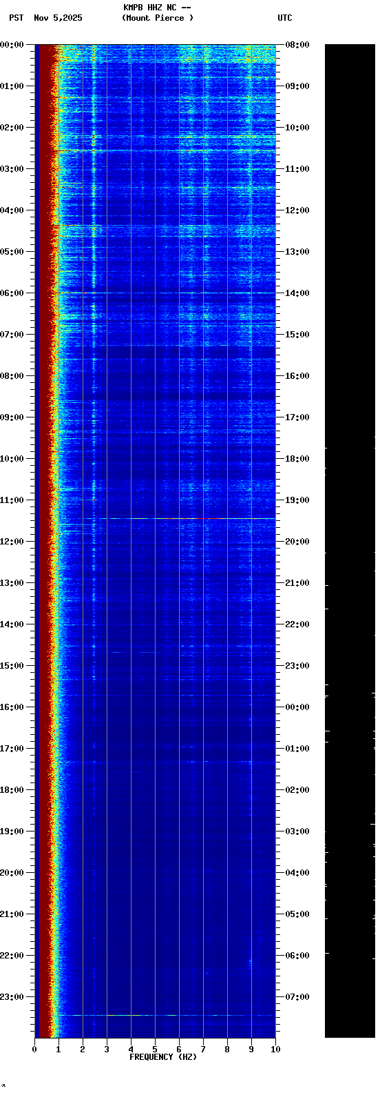This screenshot has height=1093, width=380.
Task: Click the frequency axis tick label '3'
Action: [107, 1050]
